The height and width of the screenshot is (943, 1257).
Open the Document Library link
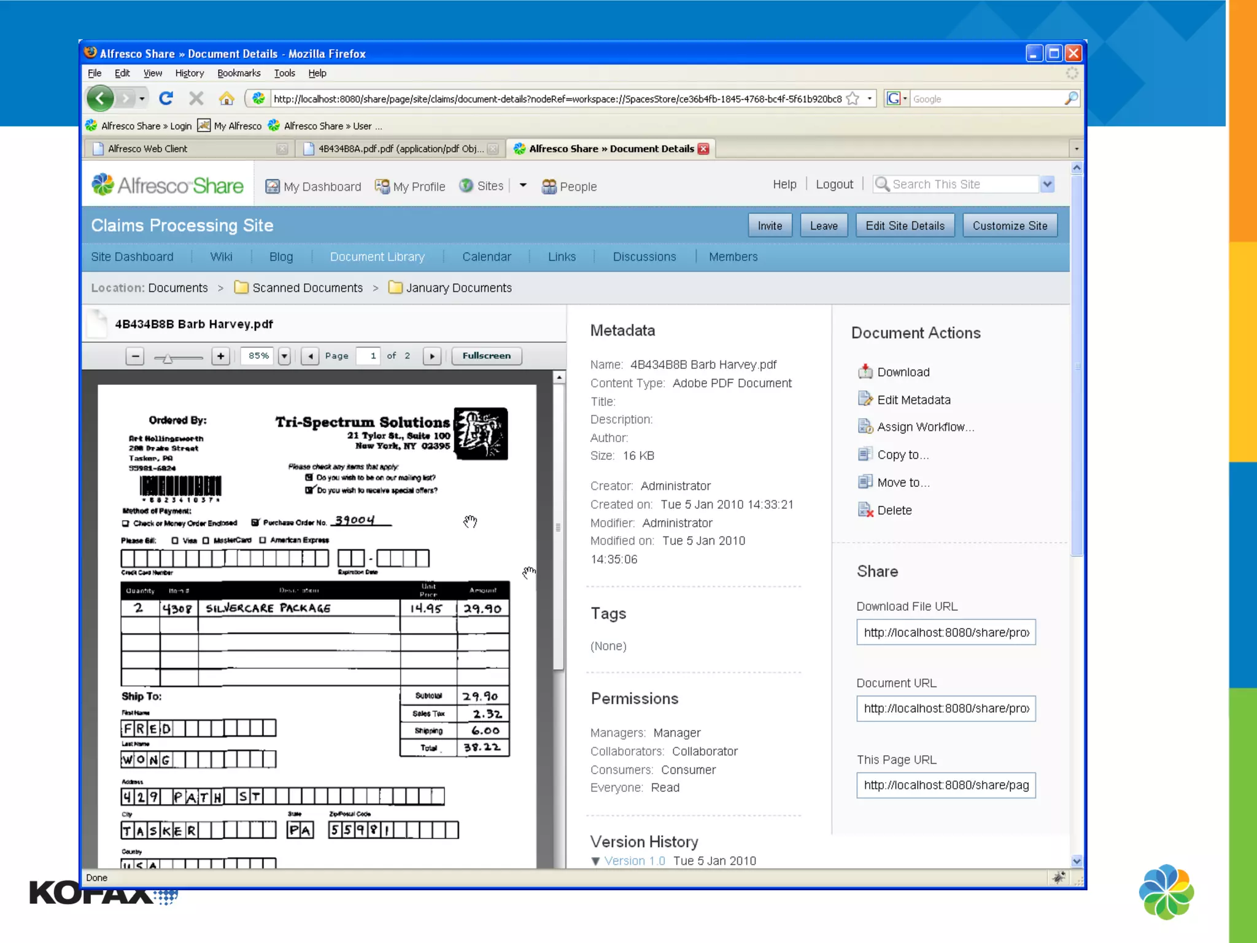point(377,257)
